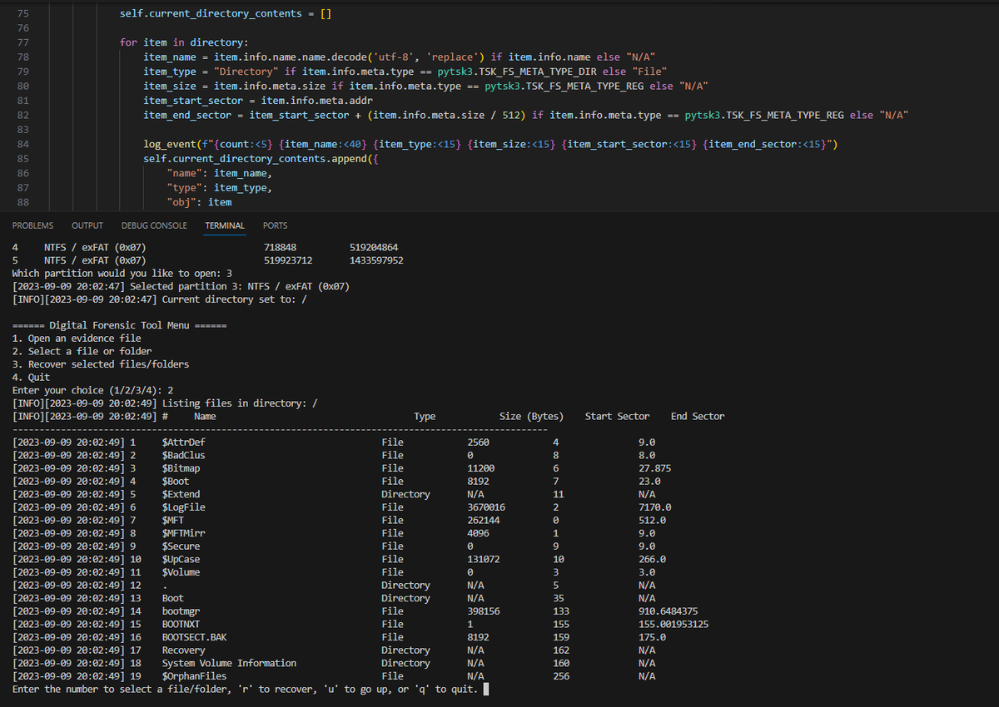Click line number 79 in the gutter
Viewport: 999px width, 707px height.
pyautogui.click(x=22, y=72)
